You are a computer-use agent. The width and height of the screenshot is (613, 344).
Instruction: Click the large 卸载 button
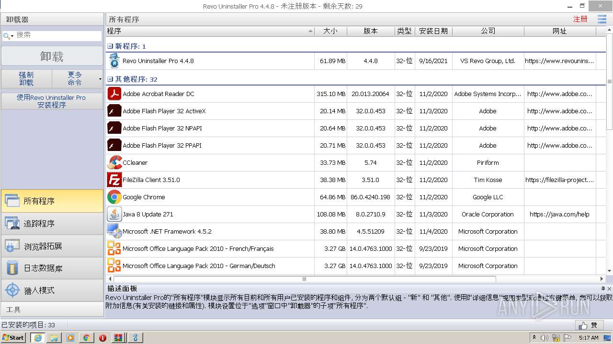click(52, 56)
